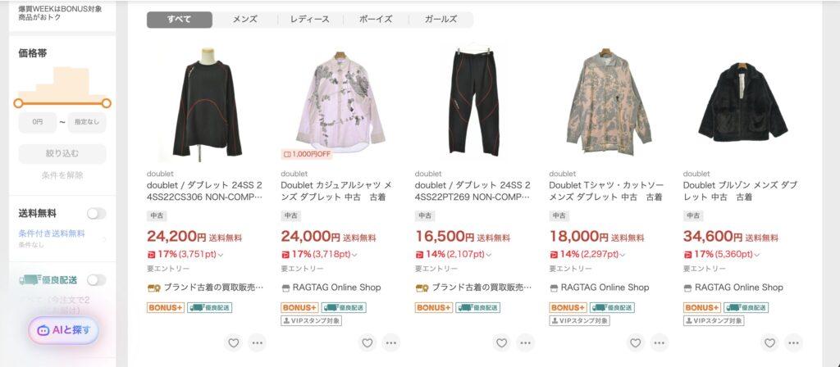Click heart icon under 16,500円 doublet pants
This screenshot has width=840, height=367.
point(501,343)
